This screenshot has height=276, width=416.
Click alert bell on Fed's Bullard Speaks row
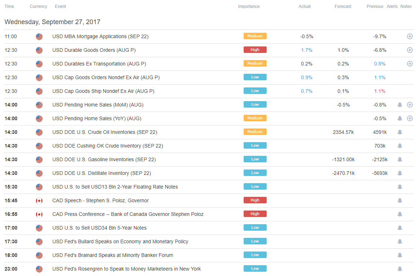click(x=400, y=241)
